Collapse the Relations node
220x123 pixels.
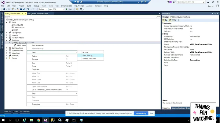(x=7, y=40)
